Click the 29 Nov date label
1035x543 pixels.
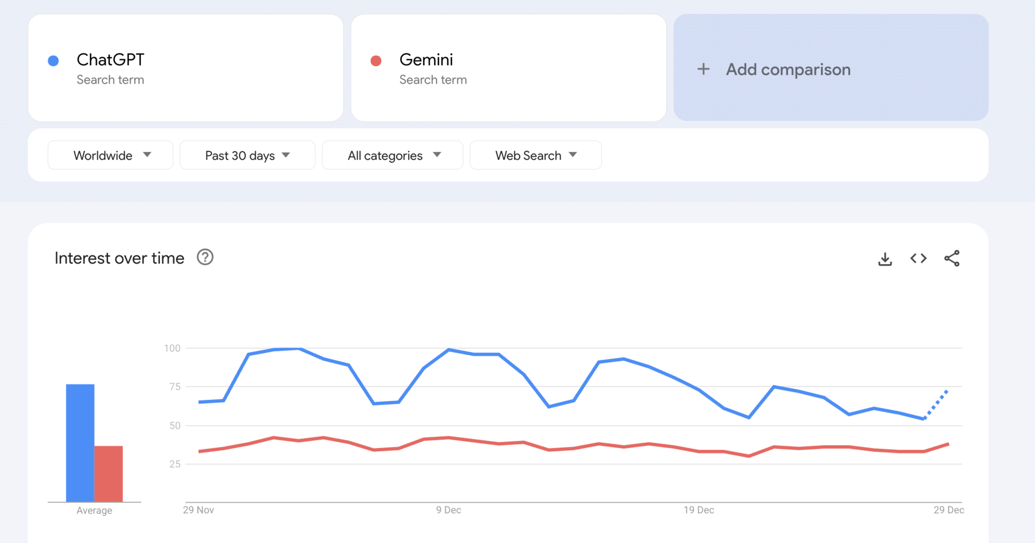198,510
